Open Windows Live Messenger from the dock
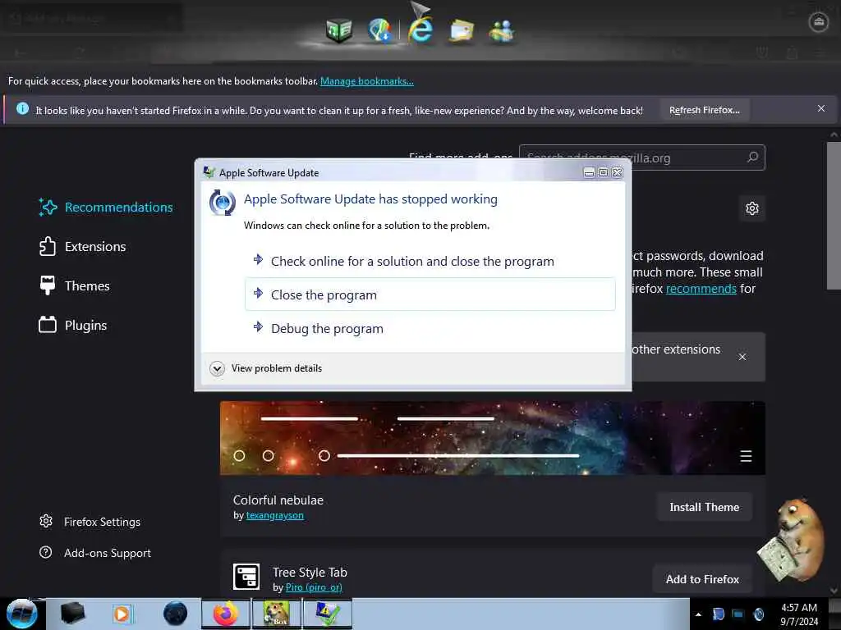The height and width of the screenshot is (630, 841). (x=502, y=30)
